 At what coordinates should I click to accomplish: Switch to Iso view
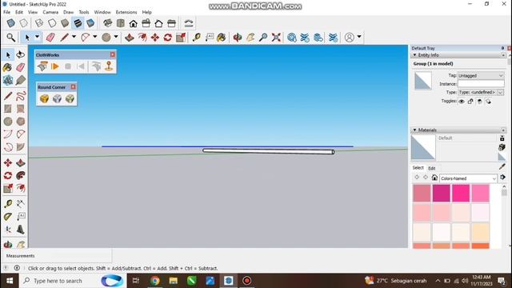click(107, 23)
